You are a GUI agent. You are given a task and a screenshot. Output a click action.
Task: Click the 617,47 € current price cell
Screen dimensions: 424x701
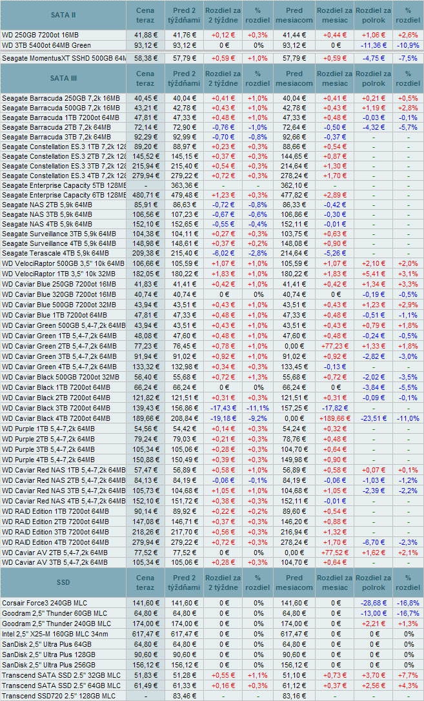click(145, 633)
